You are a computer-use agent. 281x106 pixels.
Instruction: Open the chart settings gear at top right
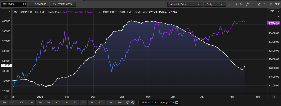[x=271, y=4]
